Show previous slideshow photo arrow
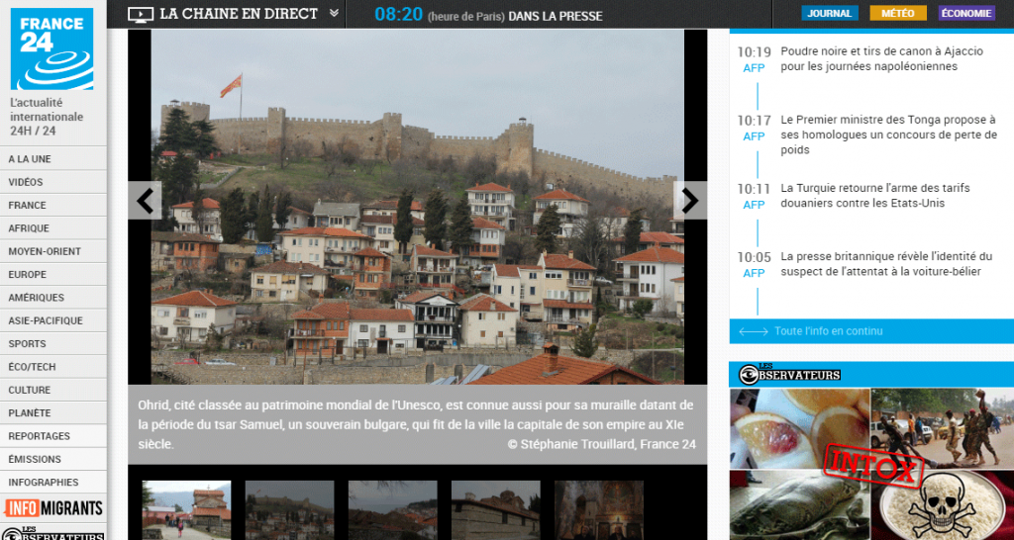 point(145,200)
